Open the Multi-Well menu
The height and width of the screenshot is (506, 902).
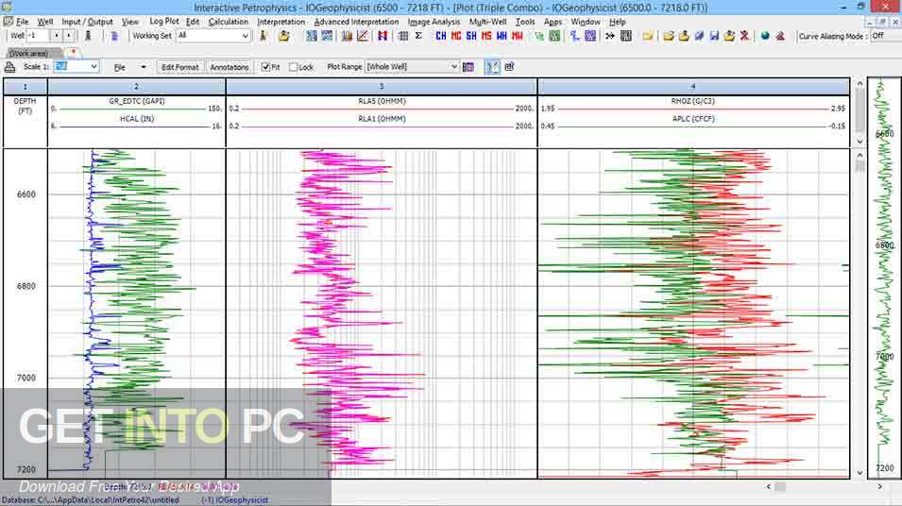click(487, 22)
